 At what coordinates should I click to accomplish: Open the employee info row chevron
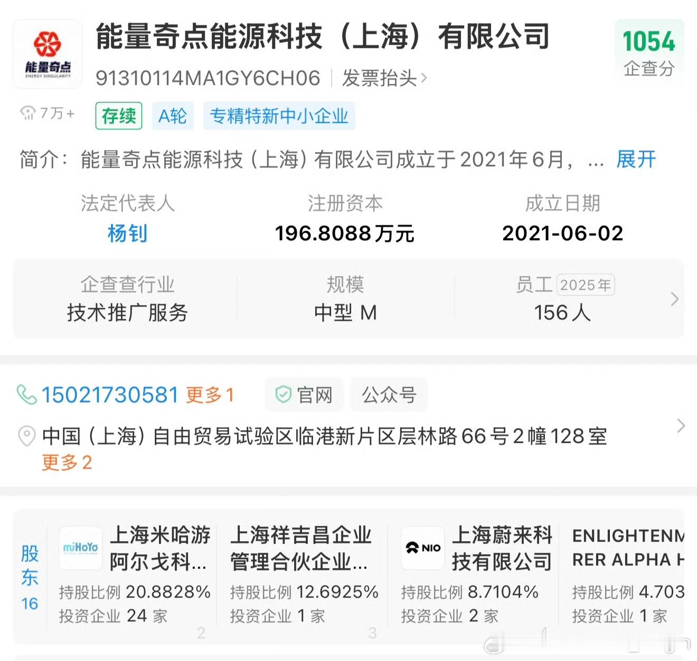[x=674, y=299]
